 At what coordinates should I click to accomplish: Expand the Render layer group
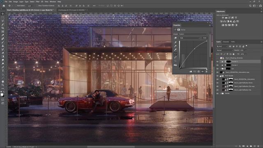click(x=220, y=93)
